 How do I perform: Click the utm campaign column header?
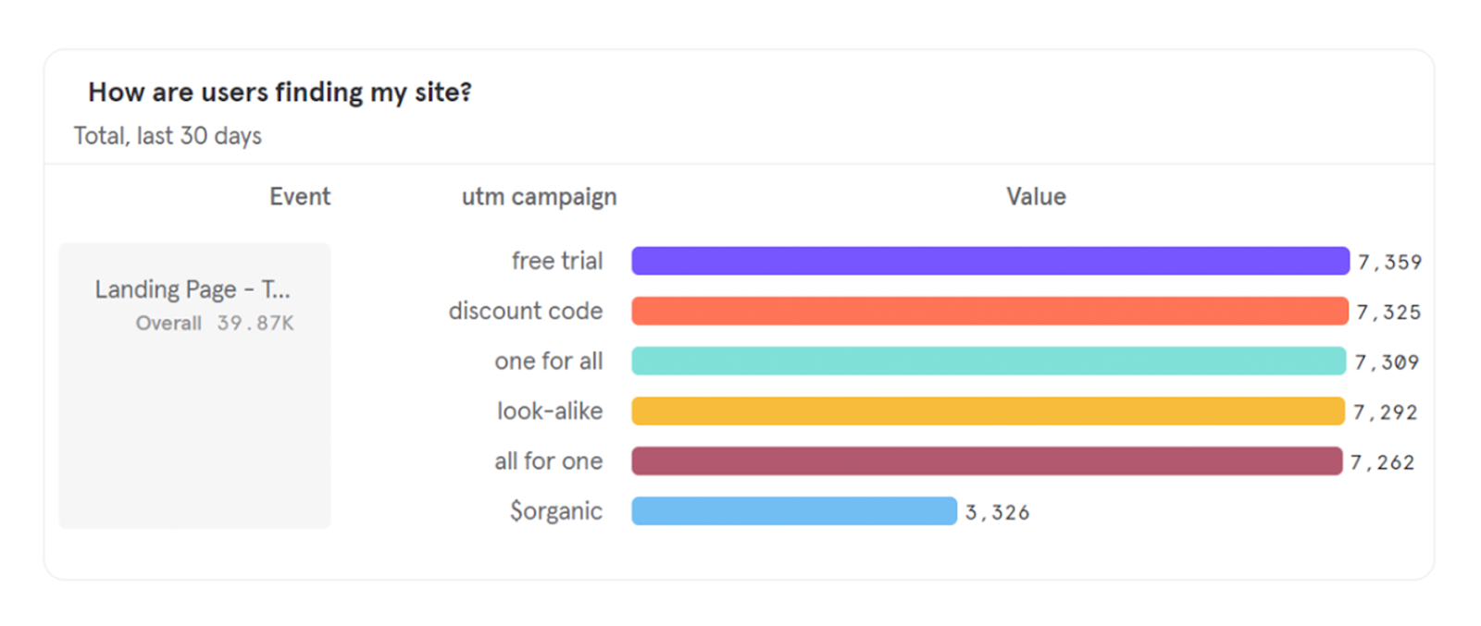539,197
